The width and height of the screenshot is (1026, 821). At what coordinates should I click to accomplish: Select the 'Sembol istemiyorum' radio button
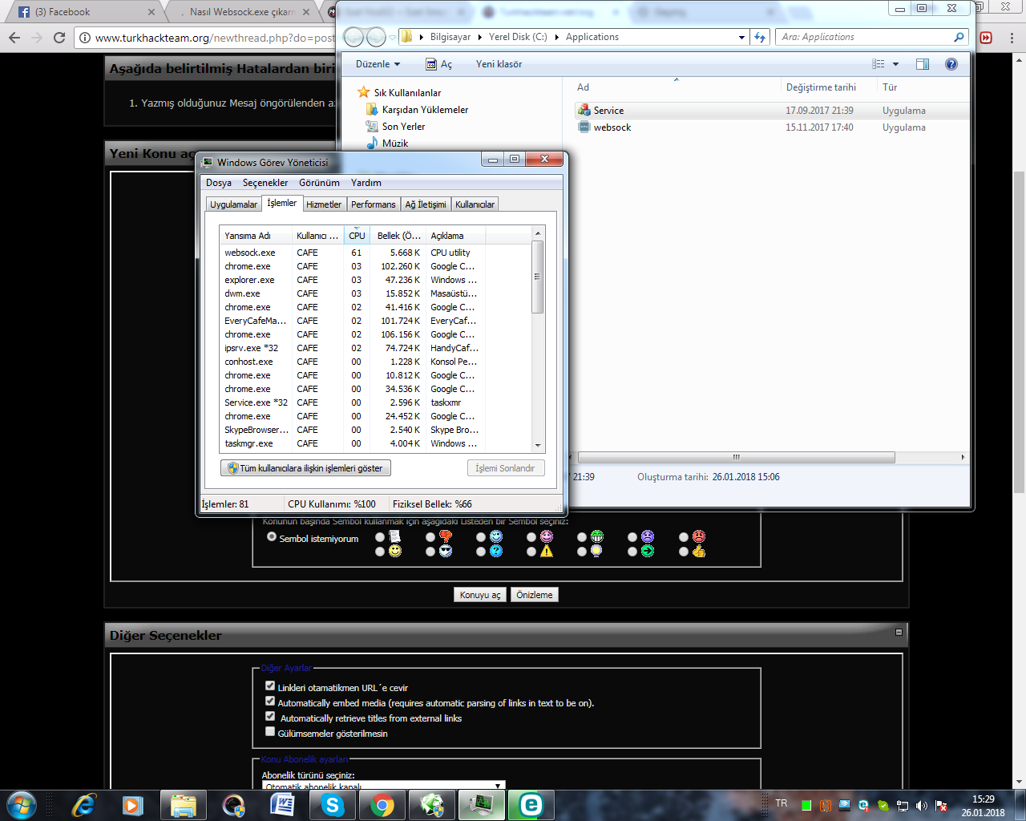(272, 537)
